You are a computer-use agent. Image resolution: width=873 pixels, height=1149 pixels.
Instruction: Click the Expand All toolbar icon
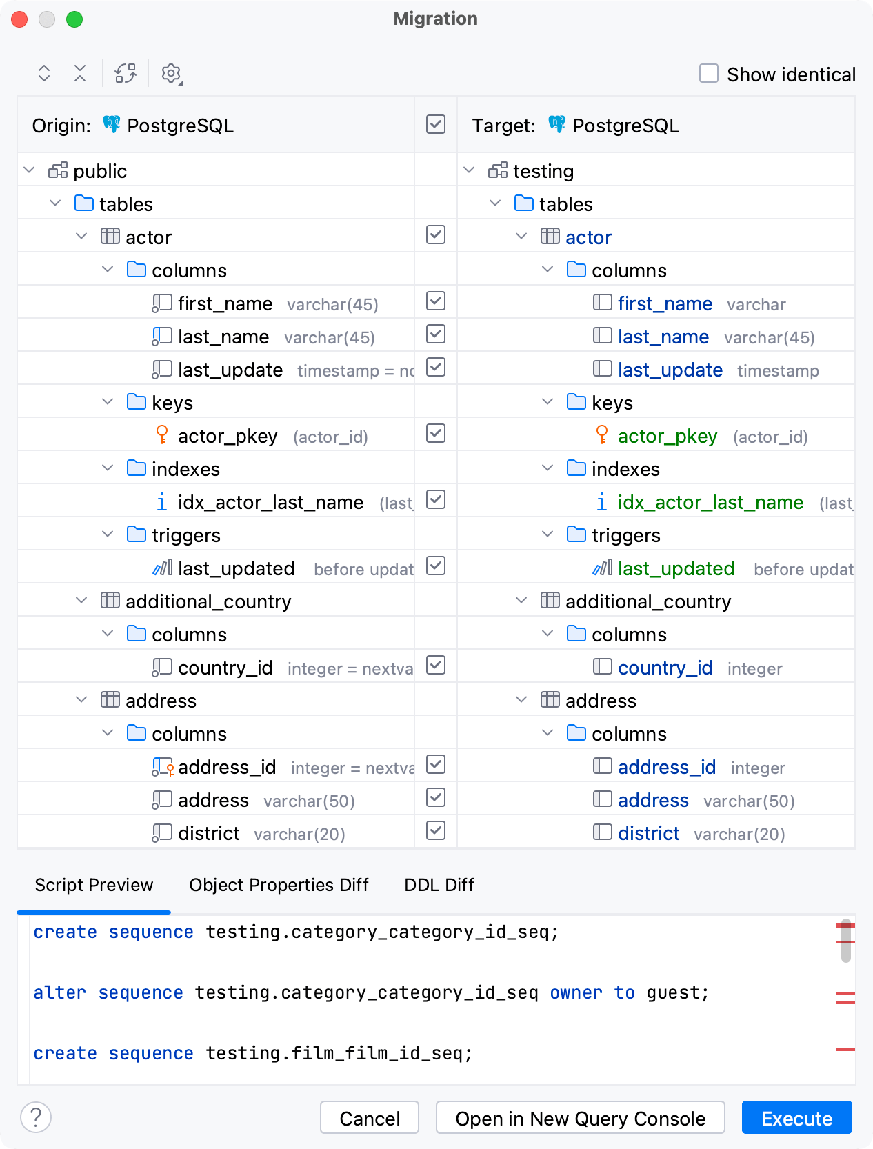[x=44, y=73]
